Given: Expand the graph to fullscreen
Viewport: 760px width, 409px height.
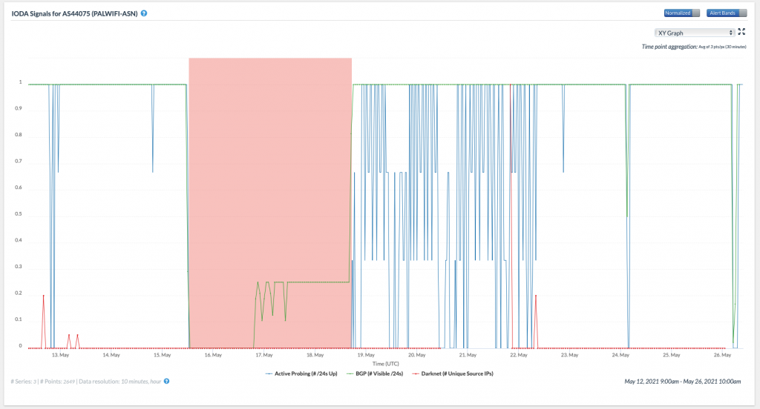Looking at the screenshot, I should click(741, 32).
